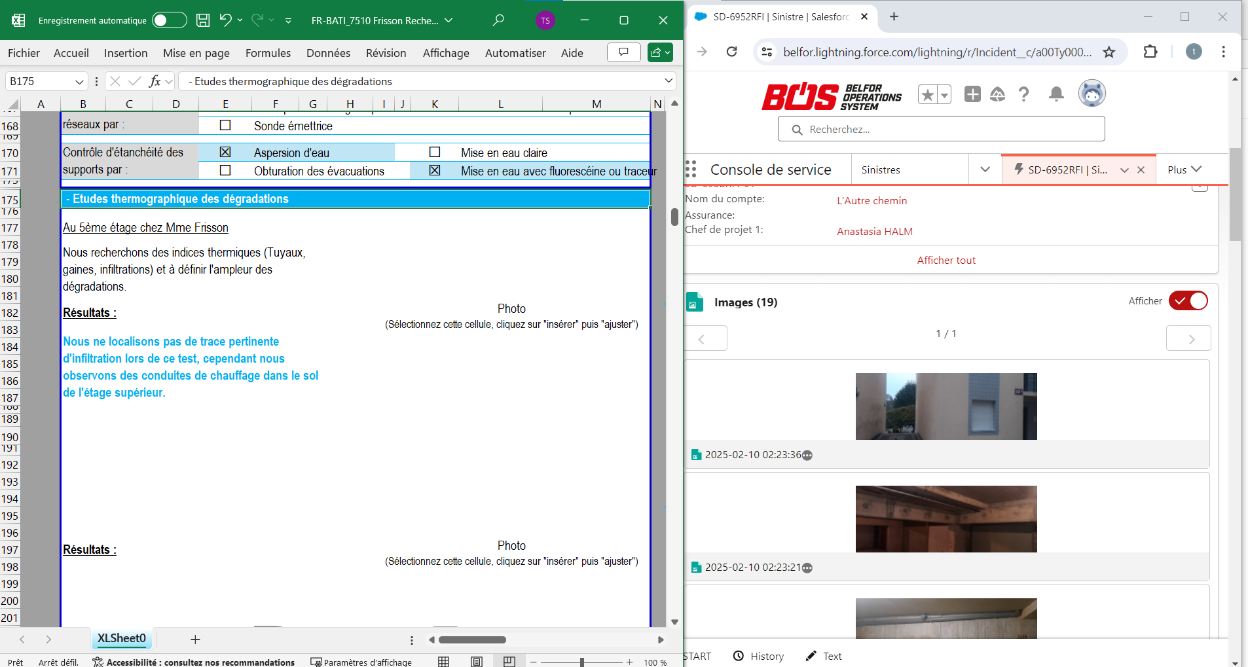Bookmark this page with star icon
This screenshot has width=1248, height=667.
tap(1109, 52)
